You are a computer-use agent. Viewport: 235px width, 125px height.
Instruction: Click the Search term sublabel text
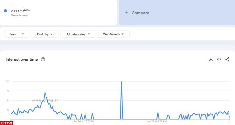point(19,15)
